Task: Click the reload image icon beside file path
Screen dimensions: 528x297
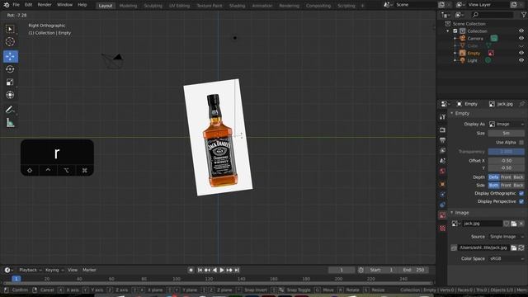Action: (x=521, y=247)
